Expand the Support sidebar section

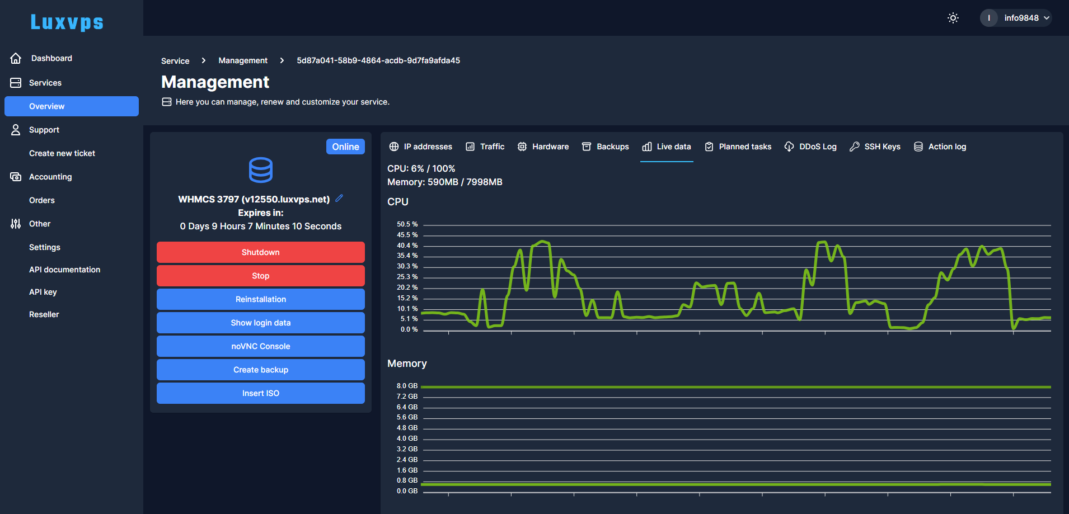72,130
